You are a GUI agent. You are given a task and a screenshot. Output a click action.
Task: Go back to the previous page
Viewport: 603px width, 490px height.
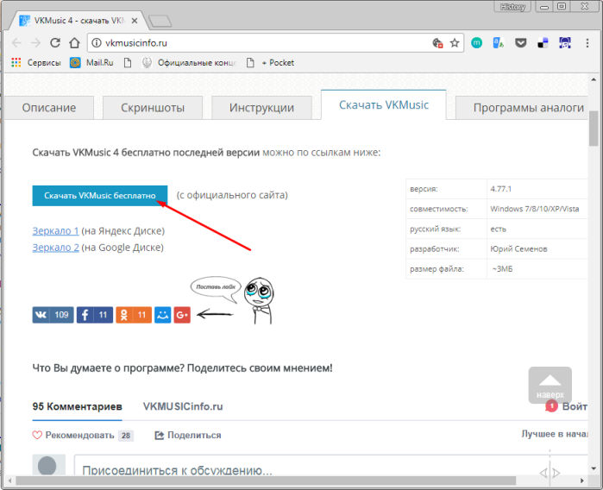(x=16, y=42)
